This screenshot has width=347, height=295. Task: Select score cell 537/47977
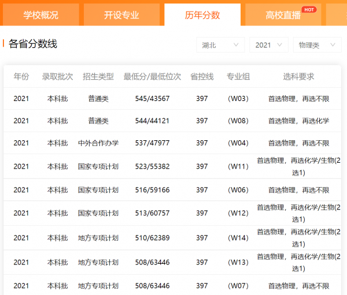(152, 143)
